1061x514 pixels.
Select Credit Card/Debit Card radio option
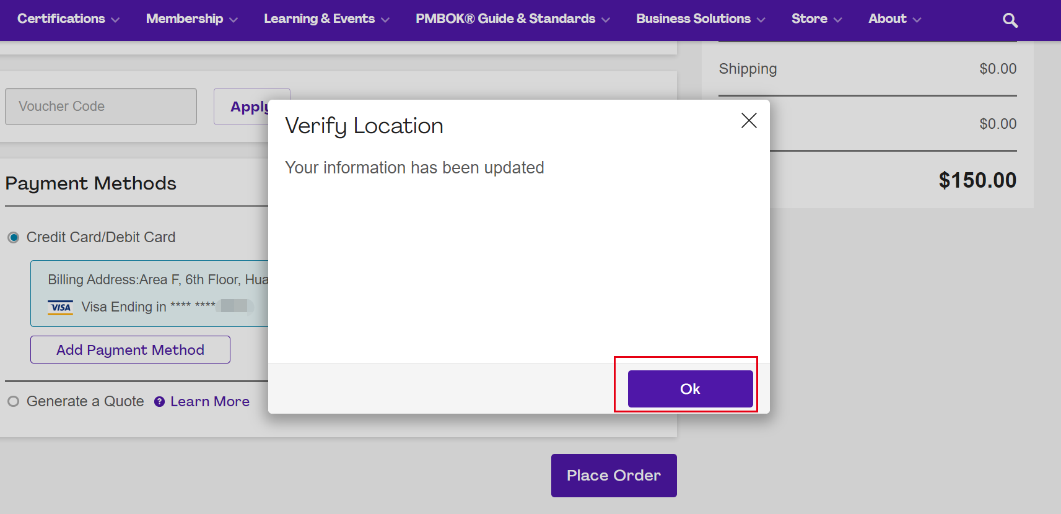click(14, 238)
